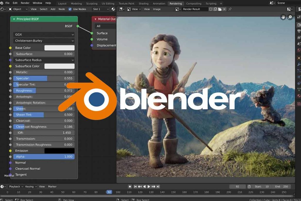The width and height of the screenshot is (301, 201).
Task: Open the Blender logo application menu
Action: [1, 3]
